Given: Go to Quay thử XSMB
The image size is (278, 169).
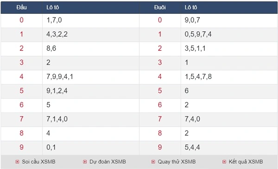Looking at the screenshot, I should point(177,162).
